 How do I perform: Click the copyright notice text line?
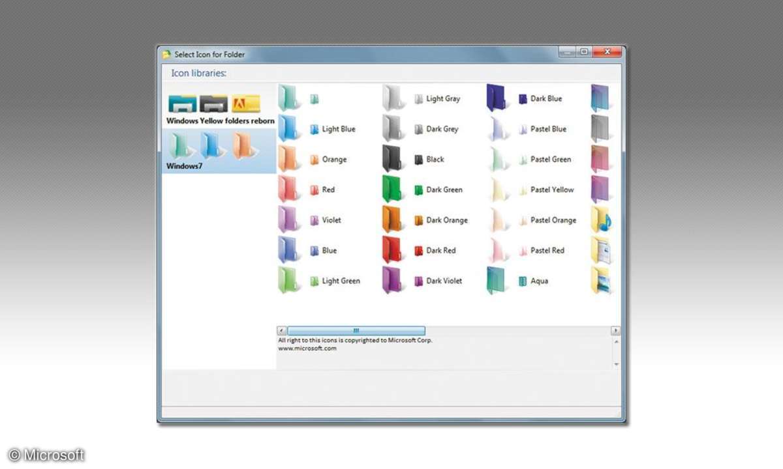pos(355,340)
